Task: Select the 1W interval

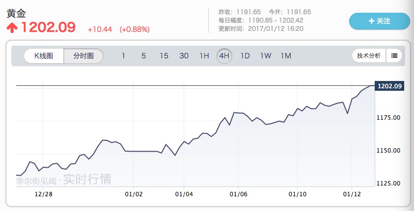Action: click(x=266, y=56)
